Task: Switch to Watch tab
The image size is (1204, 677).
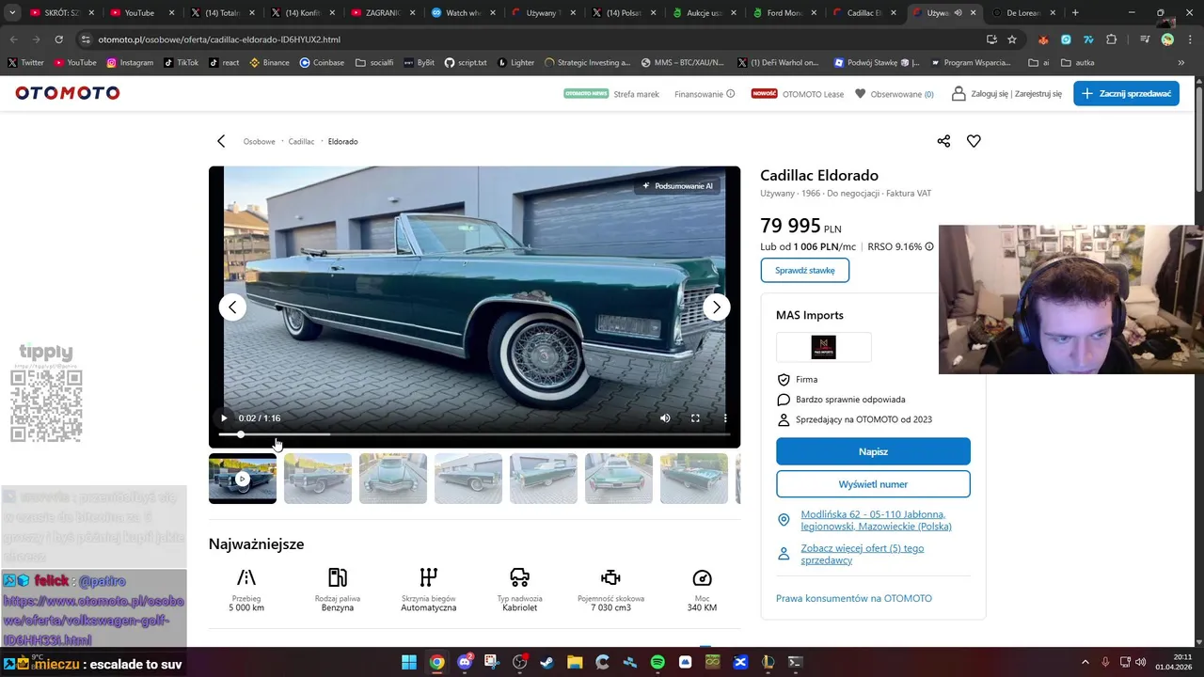Action: (x=464, y=13)
